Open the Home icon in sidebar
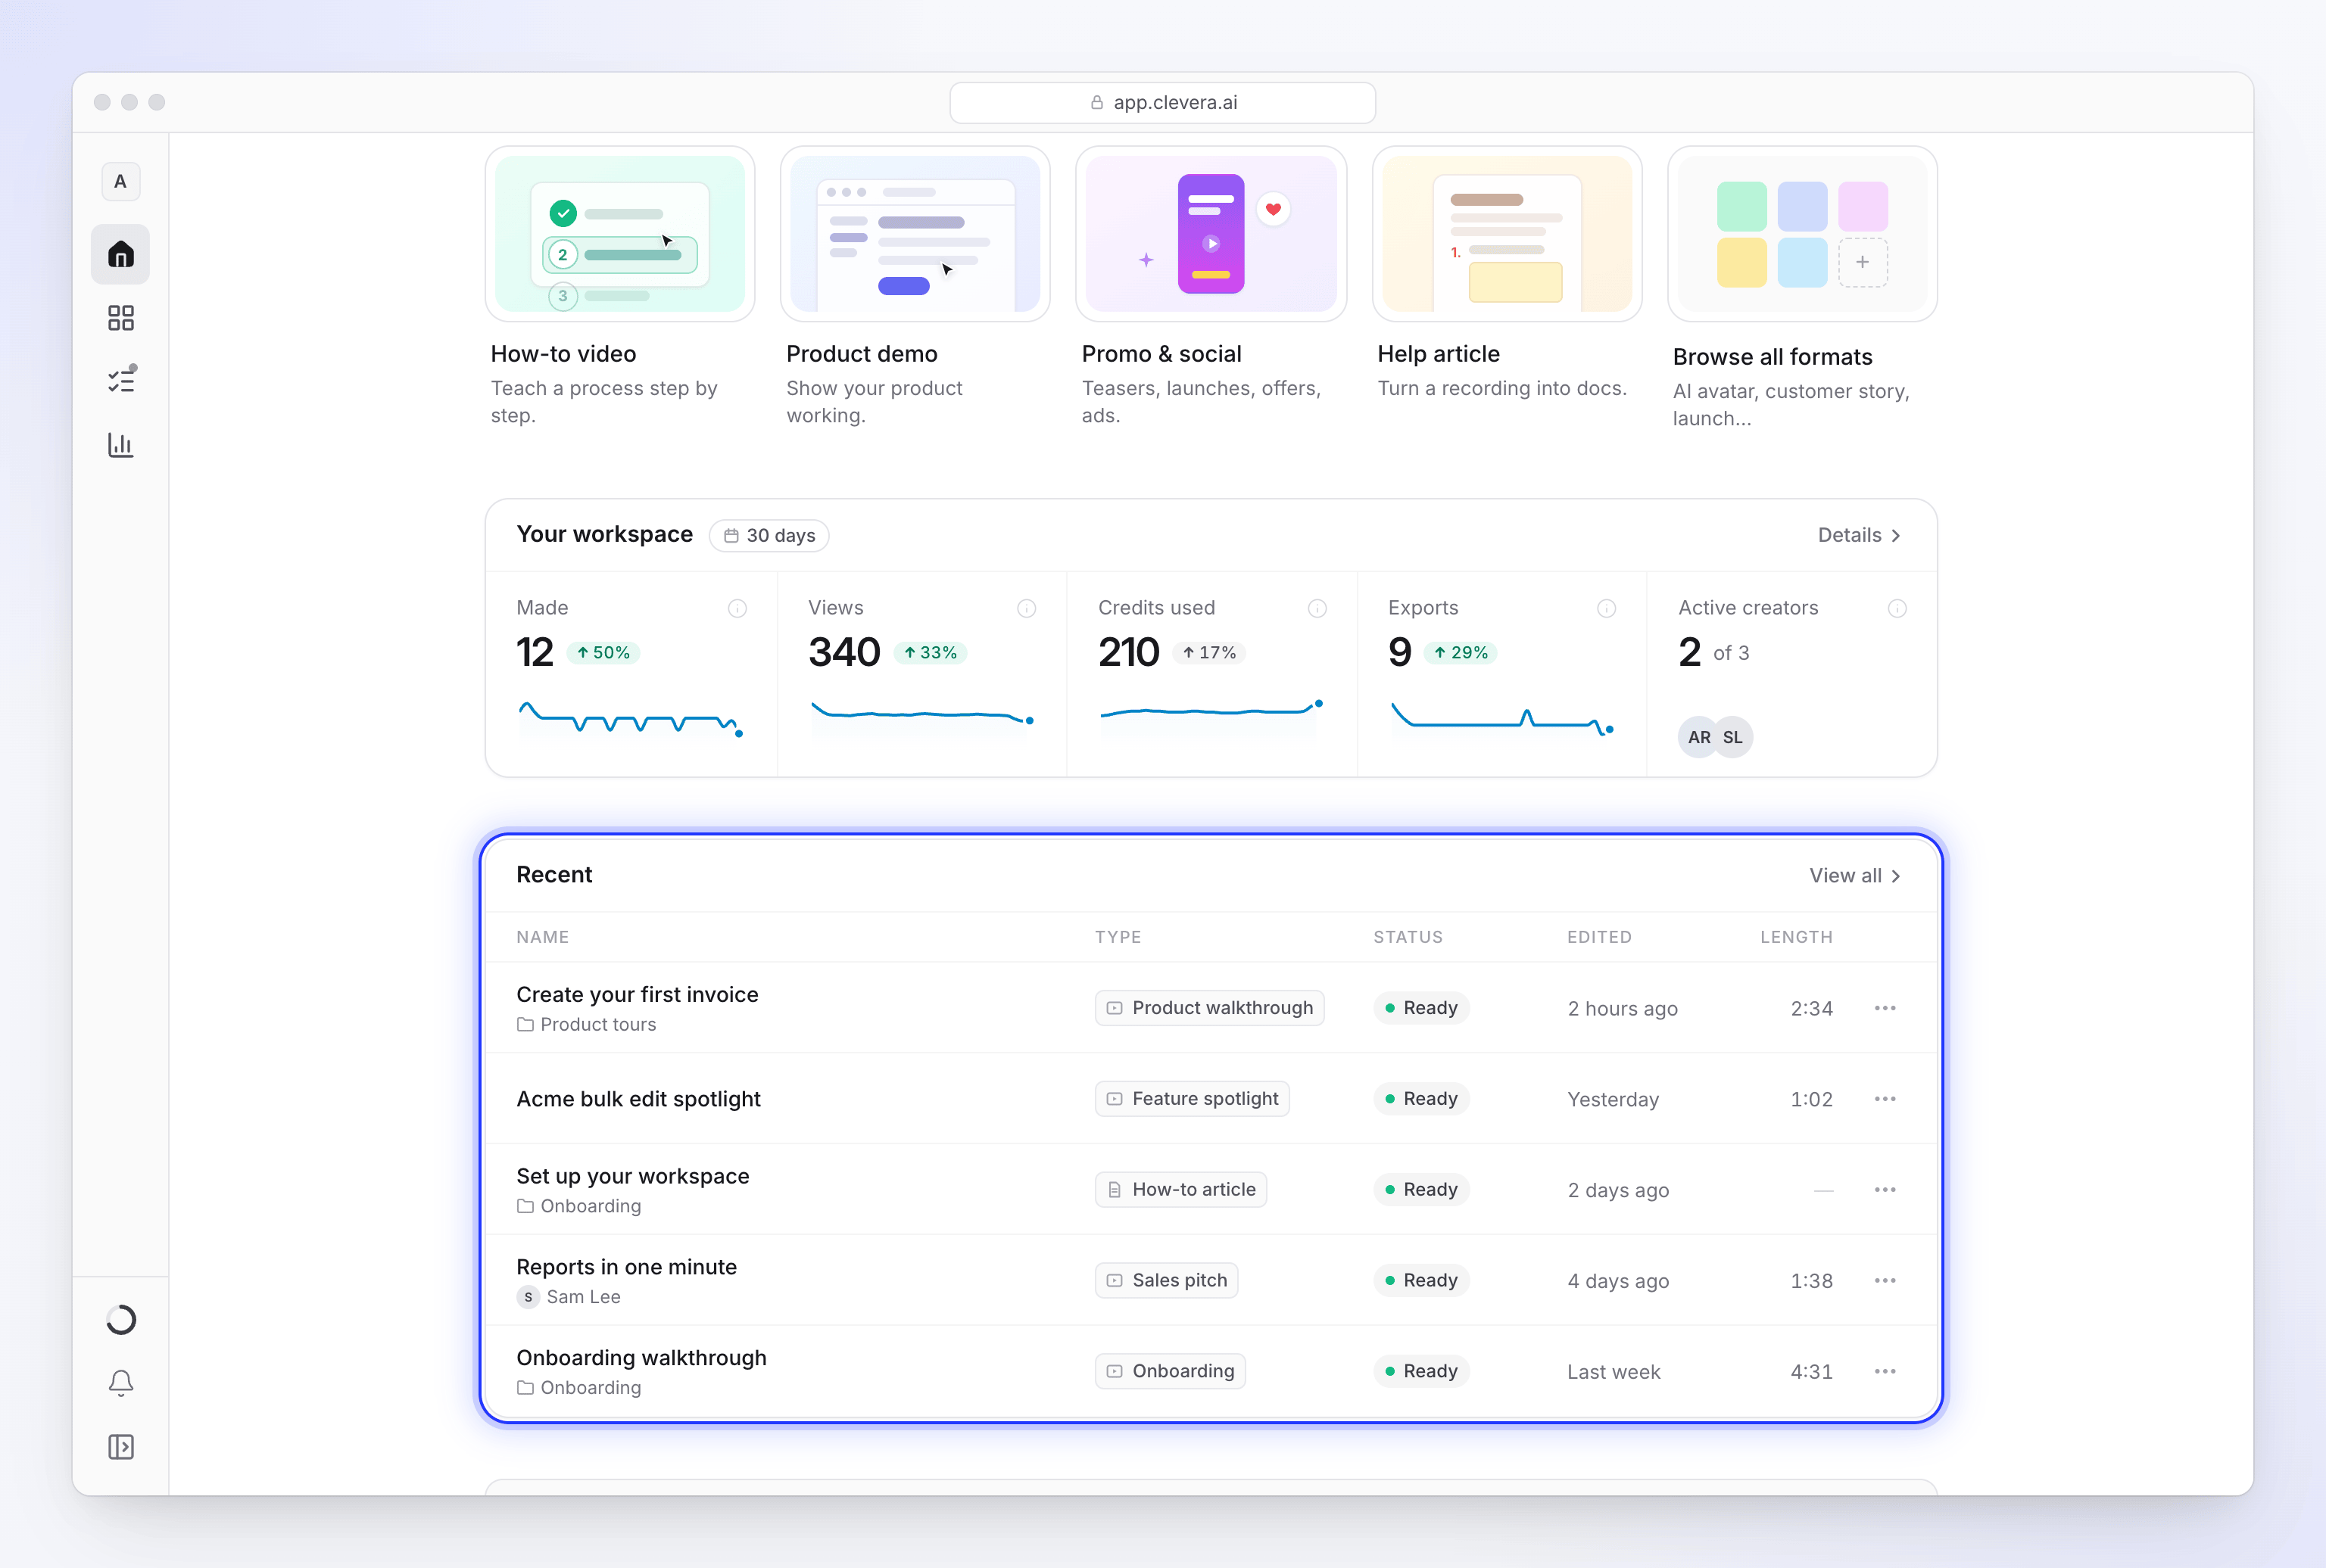The height and width of the screenshot is (1568, 2326). (121, 254)
